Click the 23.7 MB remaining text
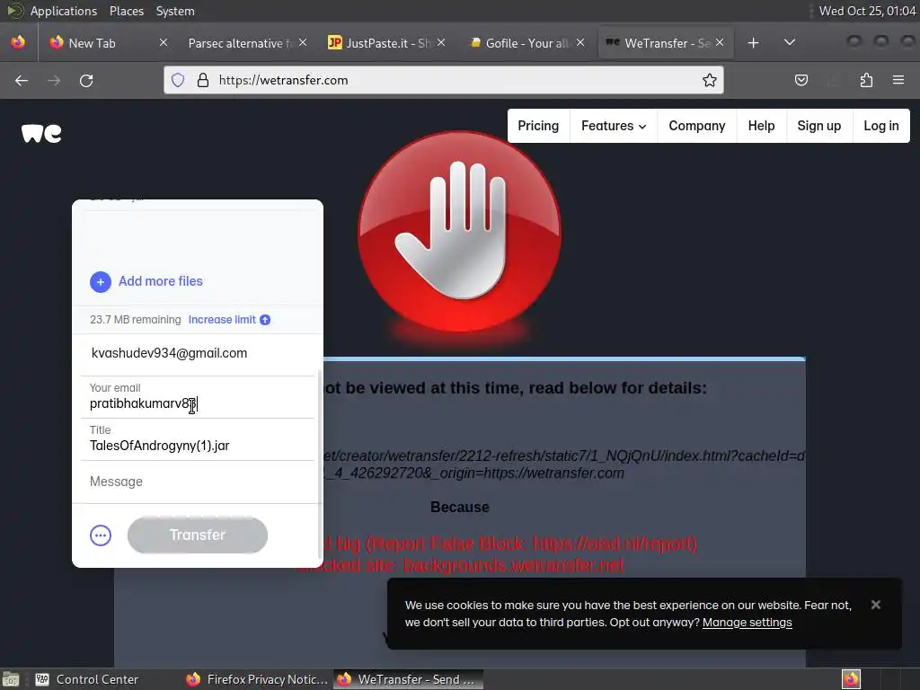The width and height of the screenshot is (920, 690). point(136,320)
